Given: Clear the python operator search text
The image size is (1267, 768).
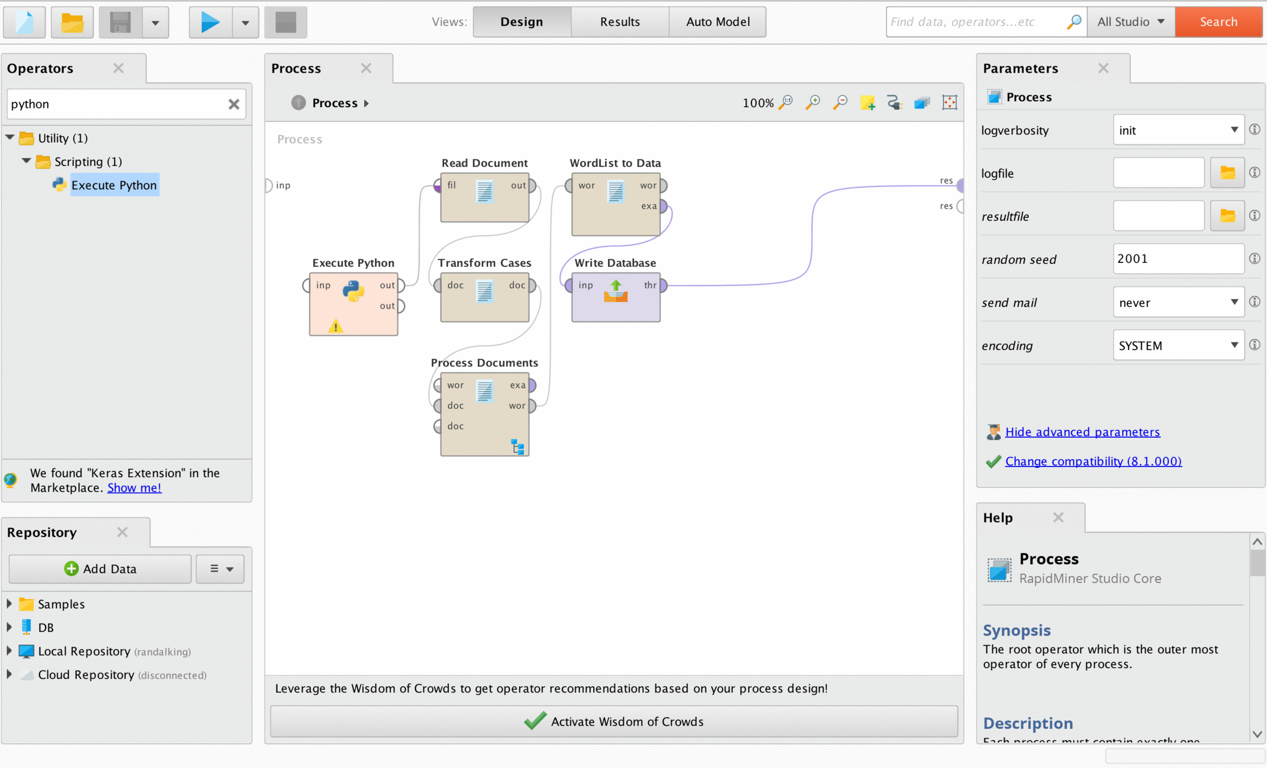Looking at the screenshot, I should click(x=234, y=104).
